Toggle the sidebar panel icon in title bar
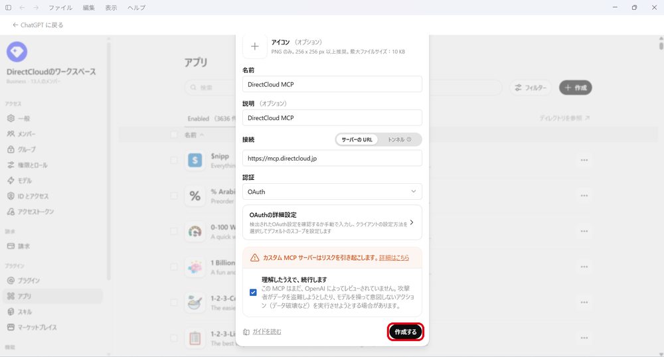Image resolution: width=664 pixels, height=357 pixels. tap(8, 7)
